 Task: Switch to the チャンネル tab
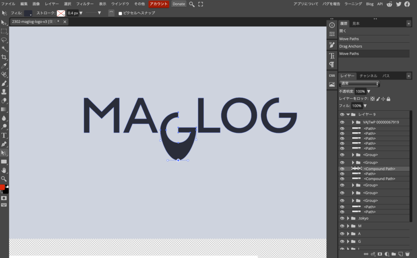[368, 76]
